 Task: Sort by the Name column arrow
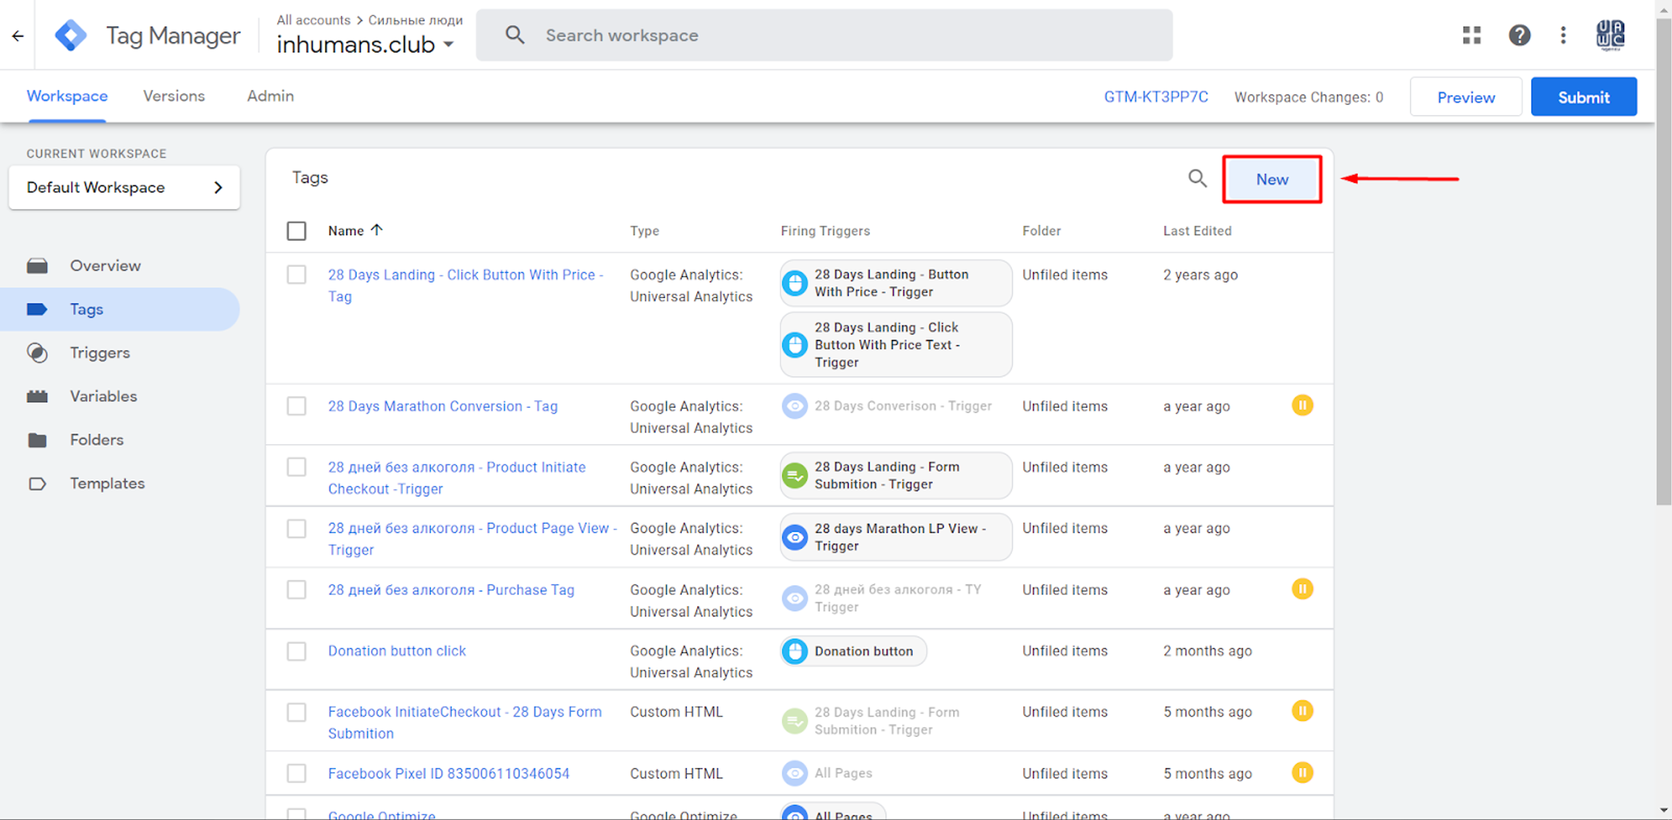(376, 230)
